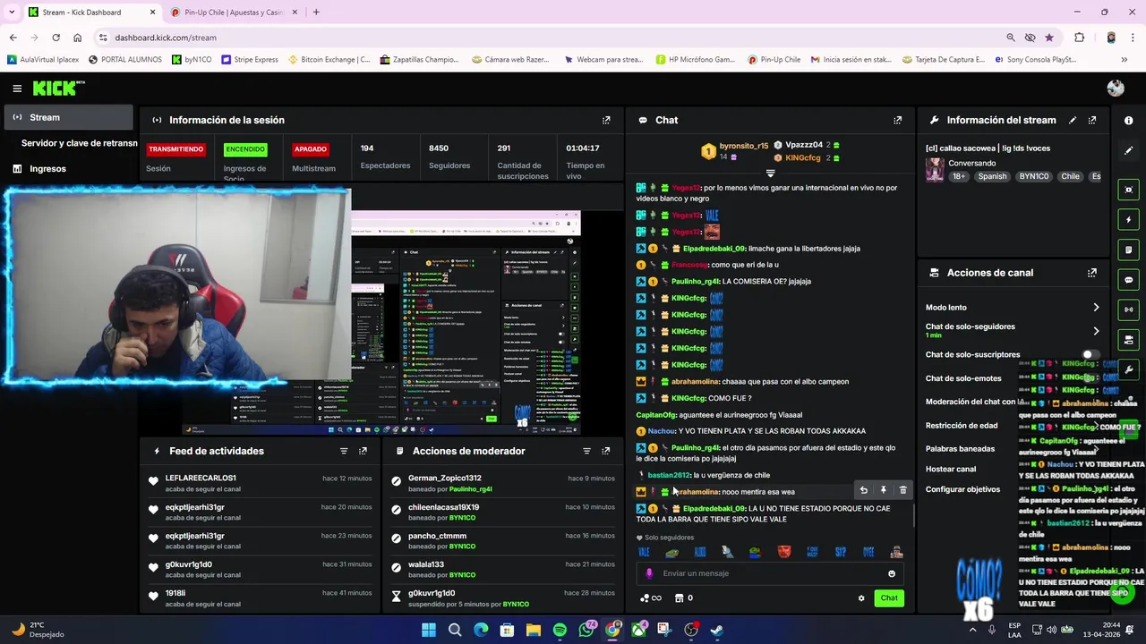The width and height of the screenshot is (1146, 644).
Task: Open the Bitcoin Exchange bookmark
Action: point(329,60)
